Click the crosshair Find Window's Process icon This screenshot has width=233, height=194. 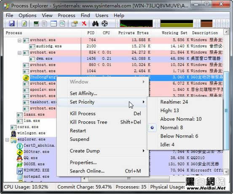coord(104,24)
